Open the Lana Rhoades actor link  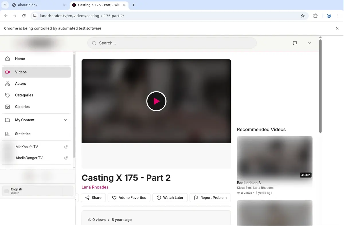coord(95,187)
